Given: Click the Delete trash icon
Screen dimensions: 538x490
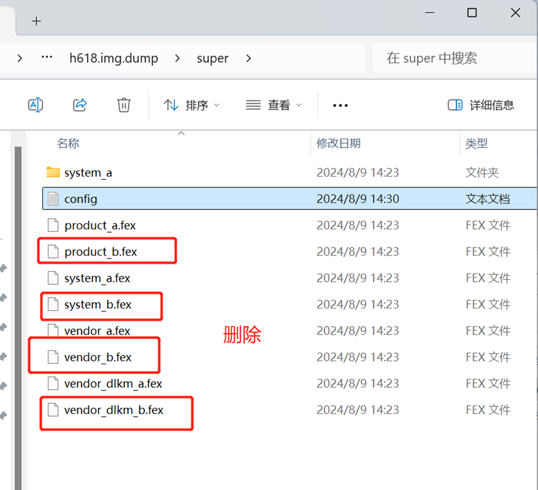Looking at the screenshot, I should coord(124,105).
